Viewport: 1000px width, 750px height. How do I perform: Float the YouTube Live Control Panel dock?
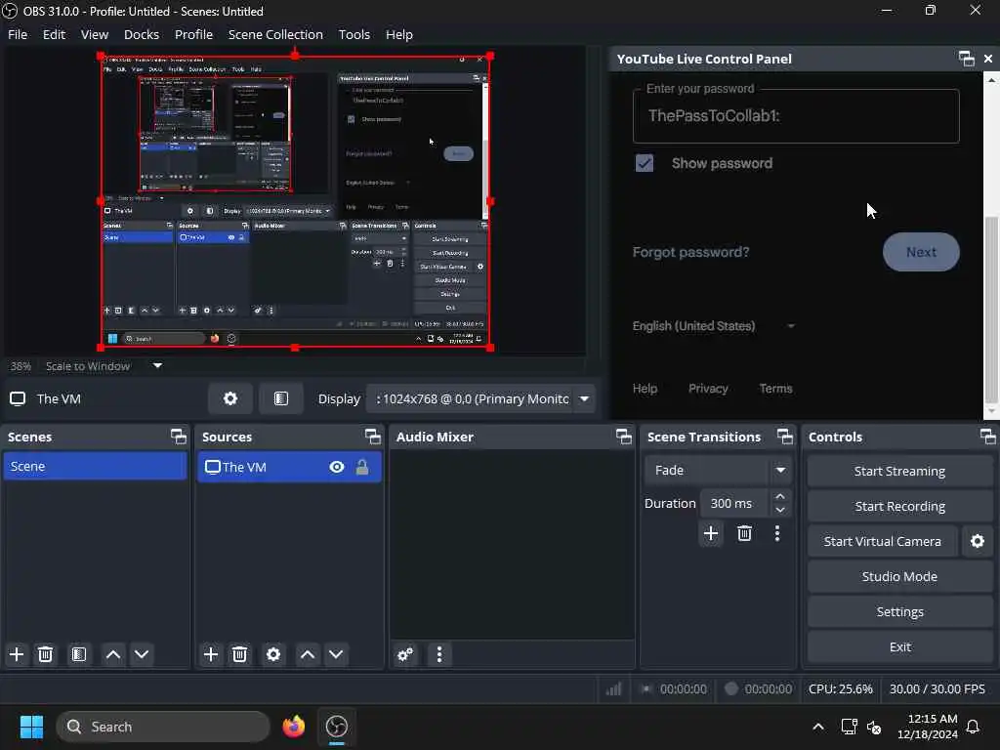(x=967, y=59)
